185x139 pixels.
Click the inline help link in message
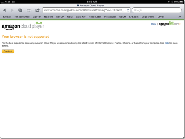(167, 43)
